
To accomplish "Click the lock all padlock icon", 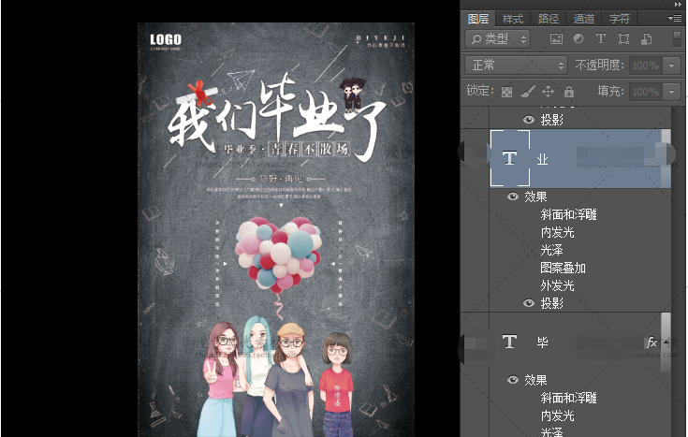I will click(569, 92).
